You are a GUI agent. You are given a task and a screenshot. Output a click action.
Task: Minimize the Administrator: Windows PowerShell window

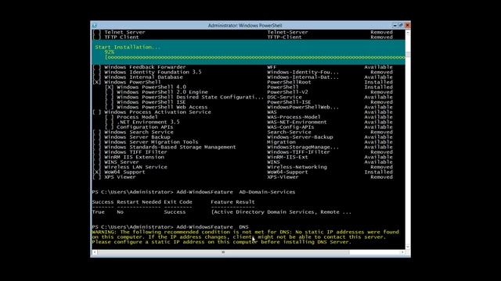point(395,25)
